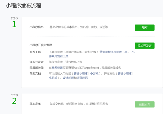Click the step 1 number indicator
The height and width of the screenshot is (114, 163).
pyautogui.click(x=14, y=24)
